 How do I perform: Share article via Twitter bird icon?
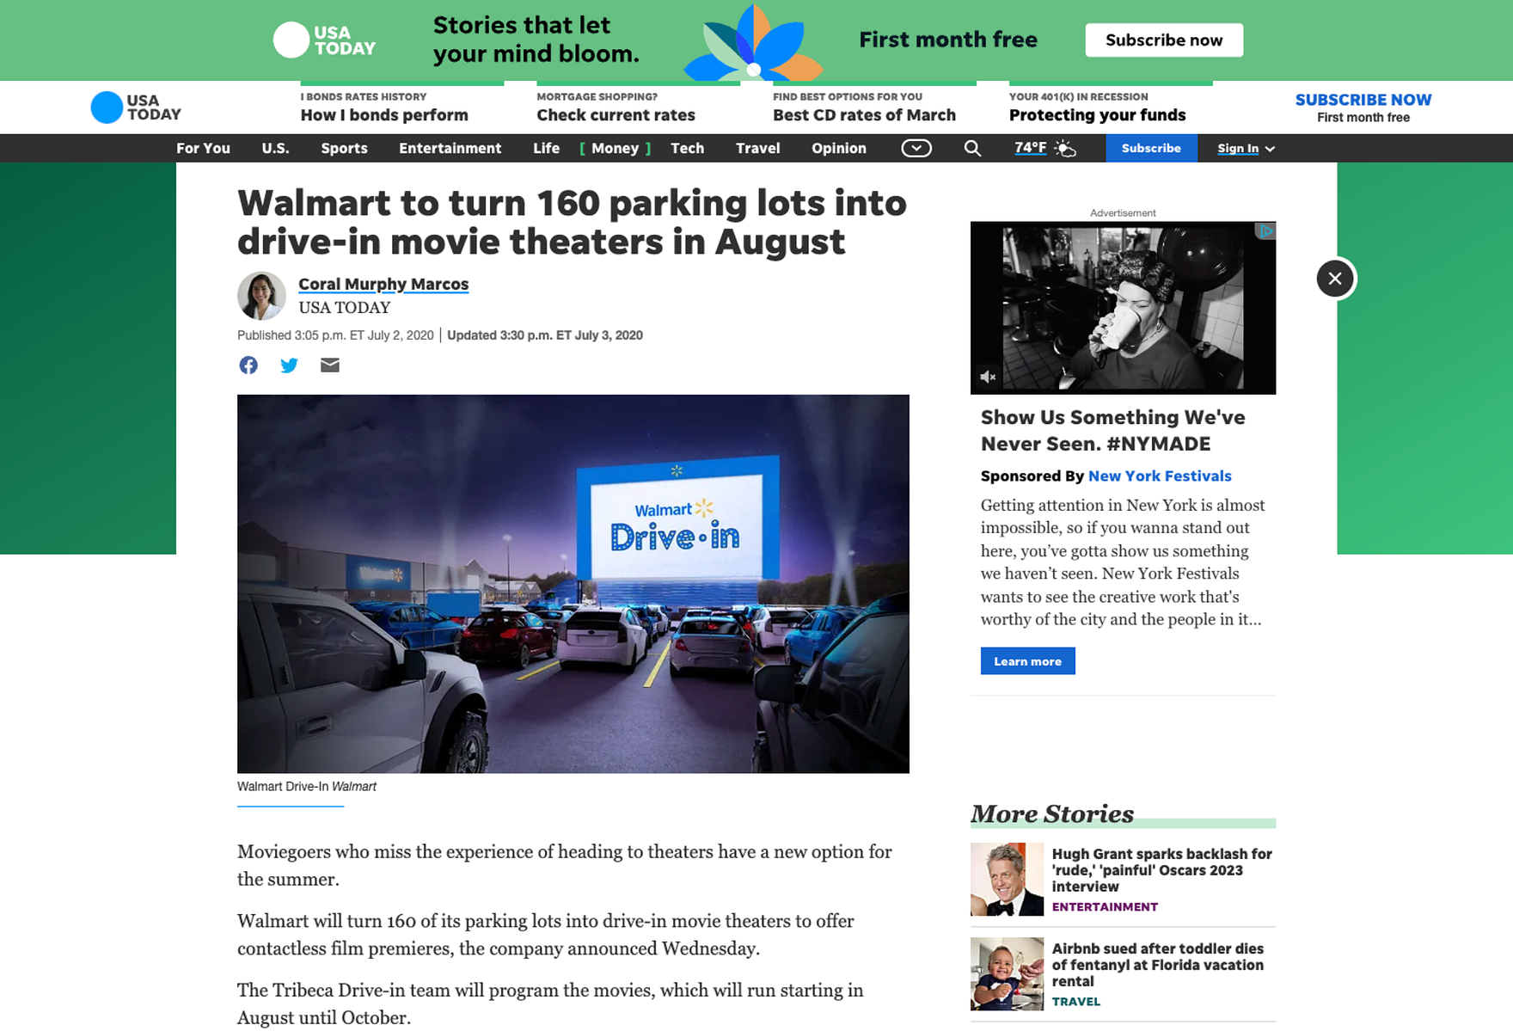(x=289, y=365)
